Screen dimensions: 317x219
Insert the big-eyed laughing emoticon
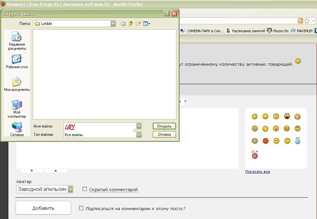coord(287,116)
